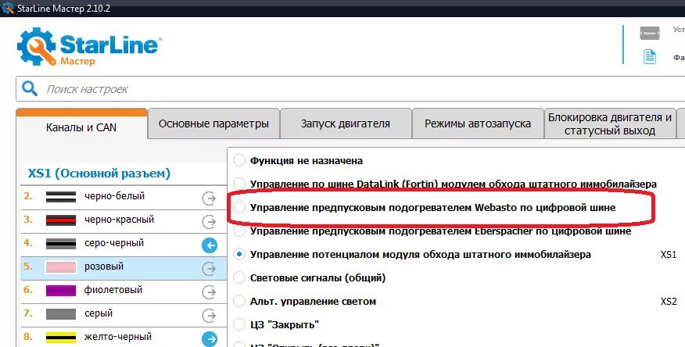Screen dimensions: 685x347
Task: Switch to 'Основные параметры' tab
Action: pyautogui.click(x=213, y=123)
